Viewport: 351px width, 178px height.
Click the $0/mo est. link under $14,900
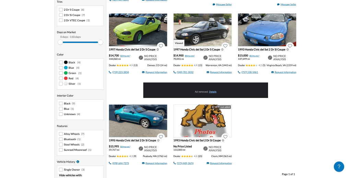coord(190,56)
